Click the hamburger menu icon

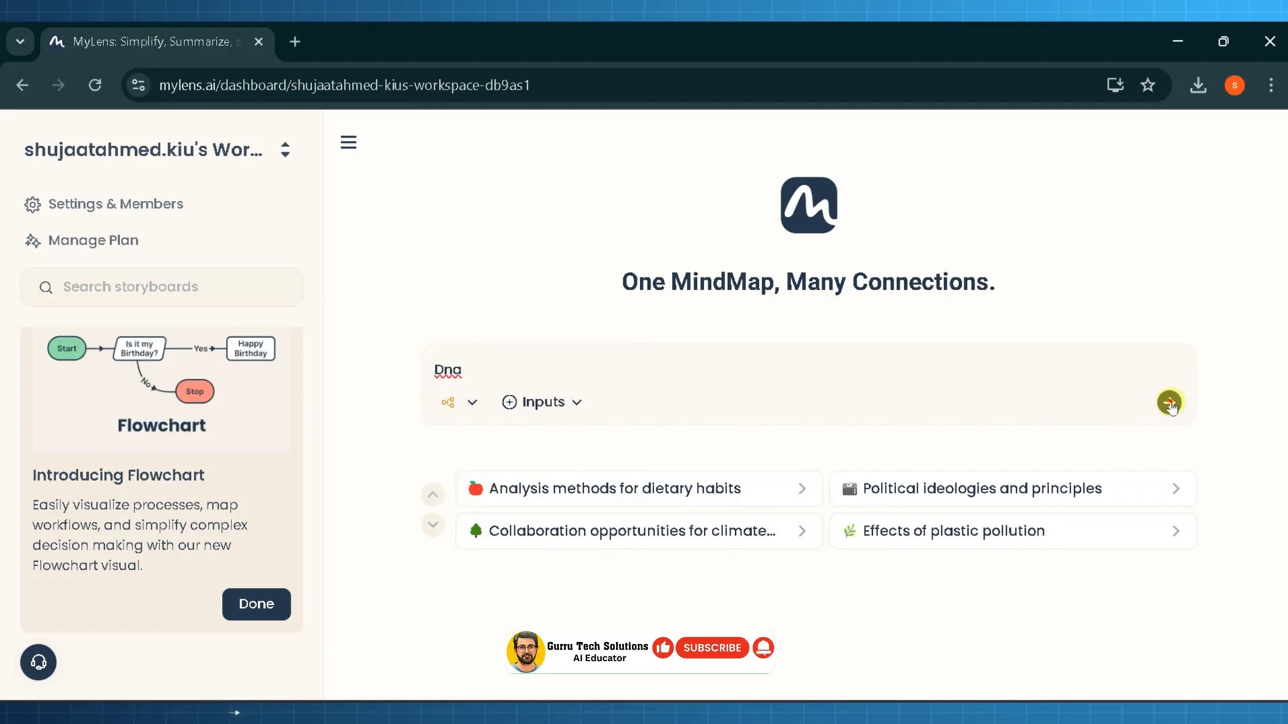click(x=347, y=142)
